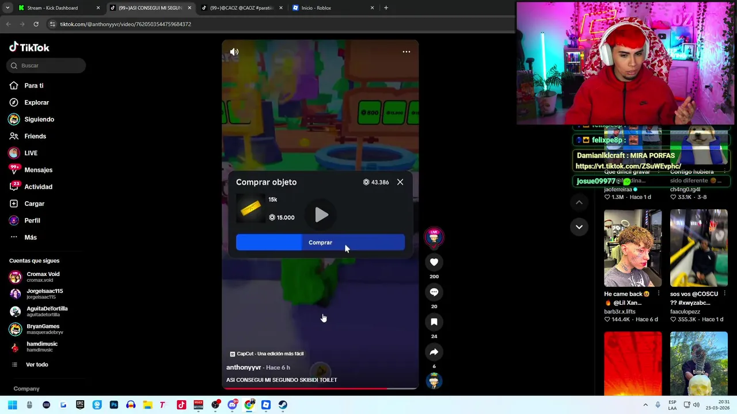Open Roblox in taskbar
The width and height of the screenshot is (737, 414).
pos(266,405)
